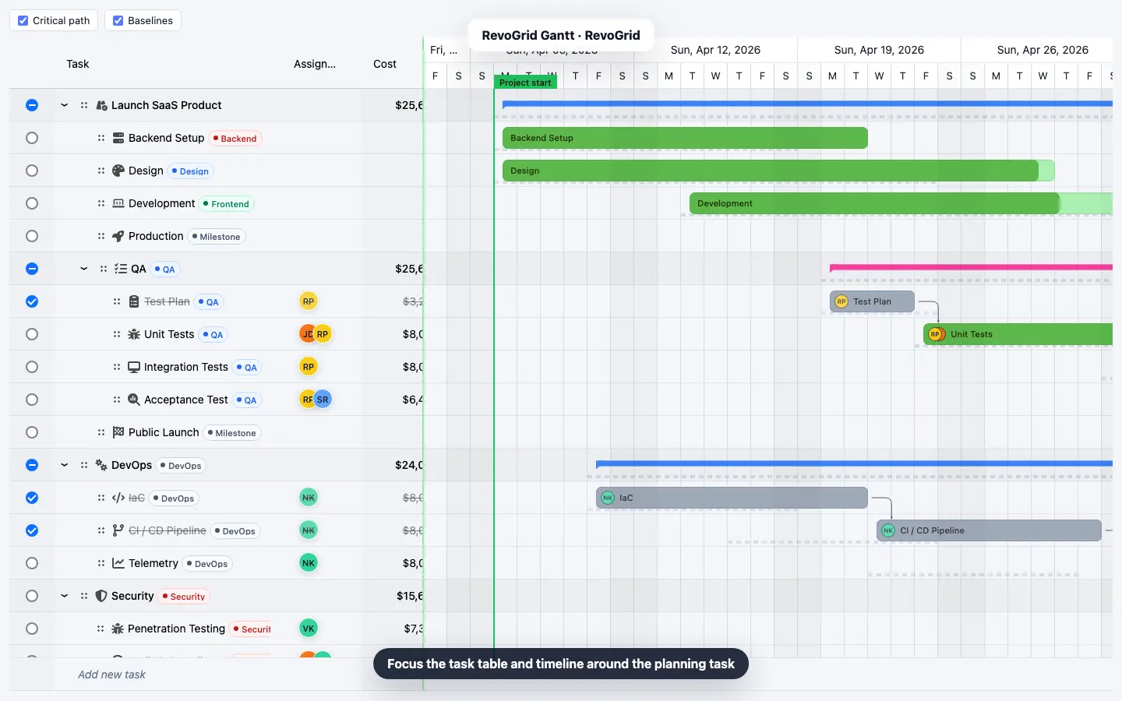Viewport: 1122px width, 701px height.
Task: Click the Backend Setup progress bar in timeline
Action: (x=685, y=138)
